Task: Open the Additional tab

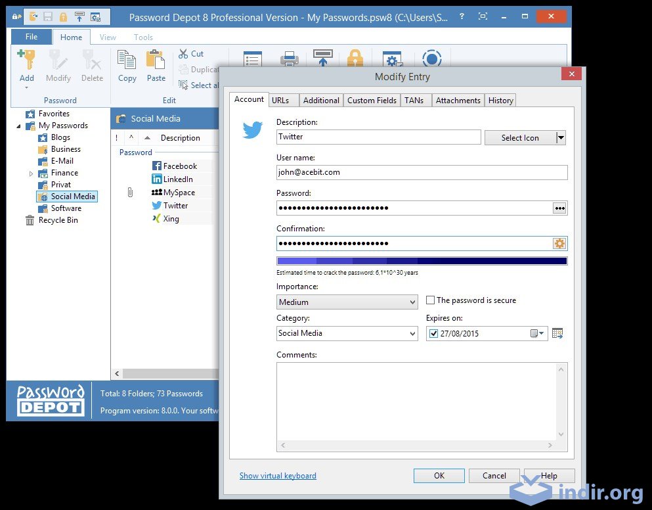Action: (x=321, y=101)
